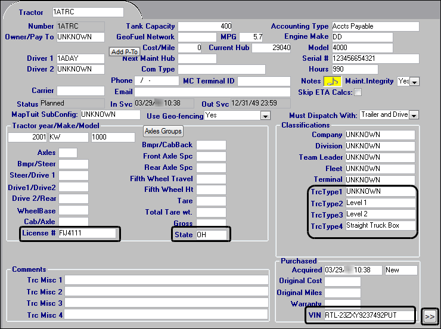Click the Axles Groups button

(163, 131)
